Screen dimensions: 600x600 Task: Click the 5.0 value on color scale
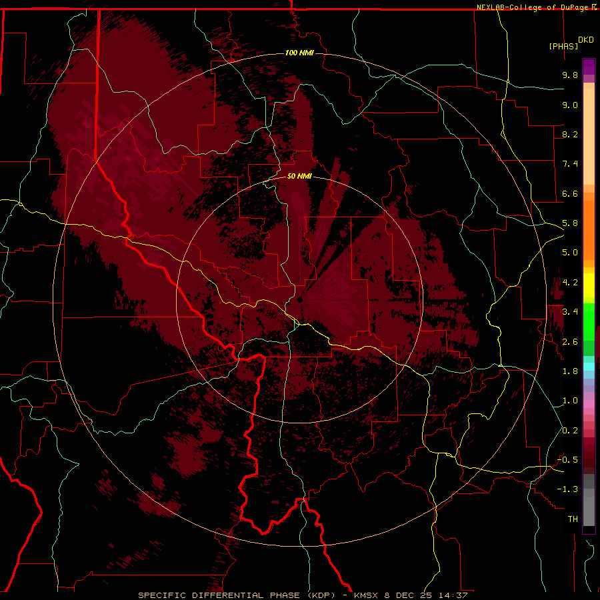(570, 253)
